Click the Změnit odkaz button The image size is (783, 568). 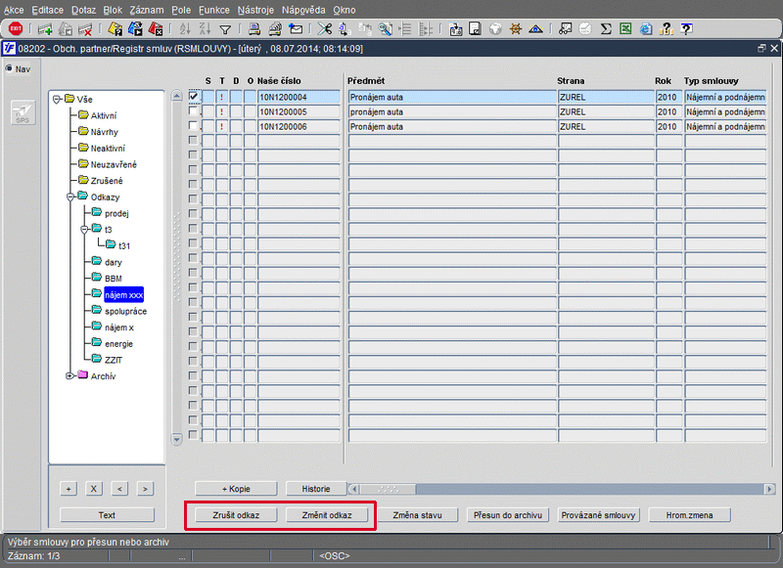327,515
